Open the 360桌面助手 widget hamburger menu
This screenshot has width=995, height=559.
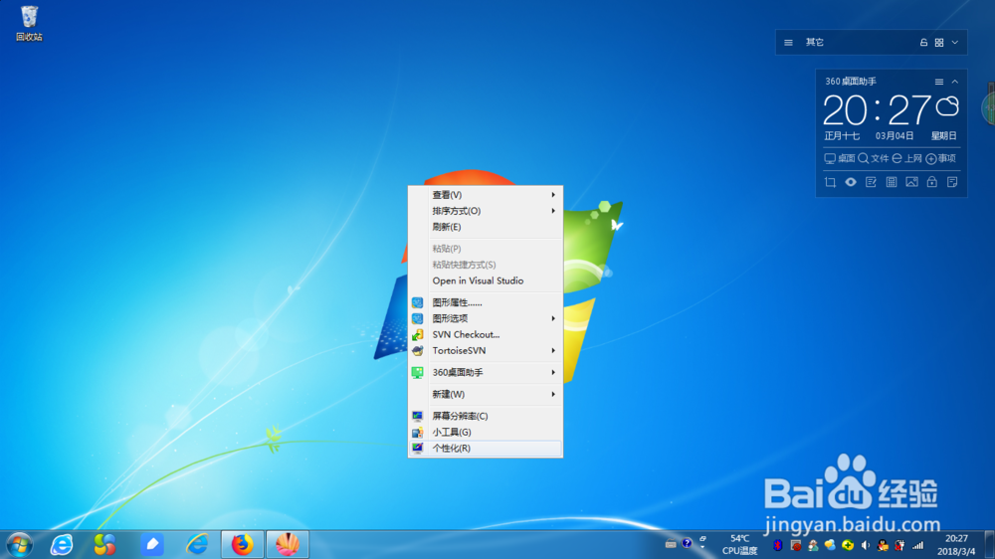(x=938, y=82)
